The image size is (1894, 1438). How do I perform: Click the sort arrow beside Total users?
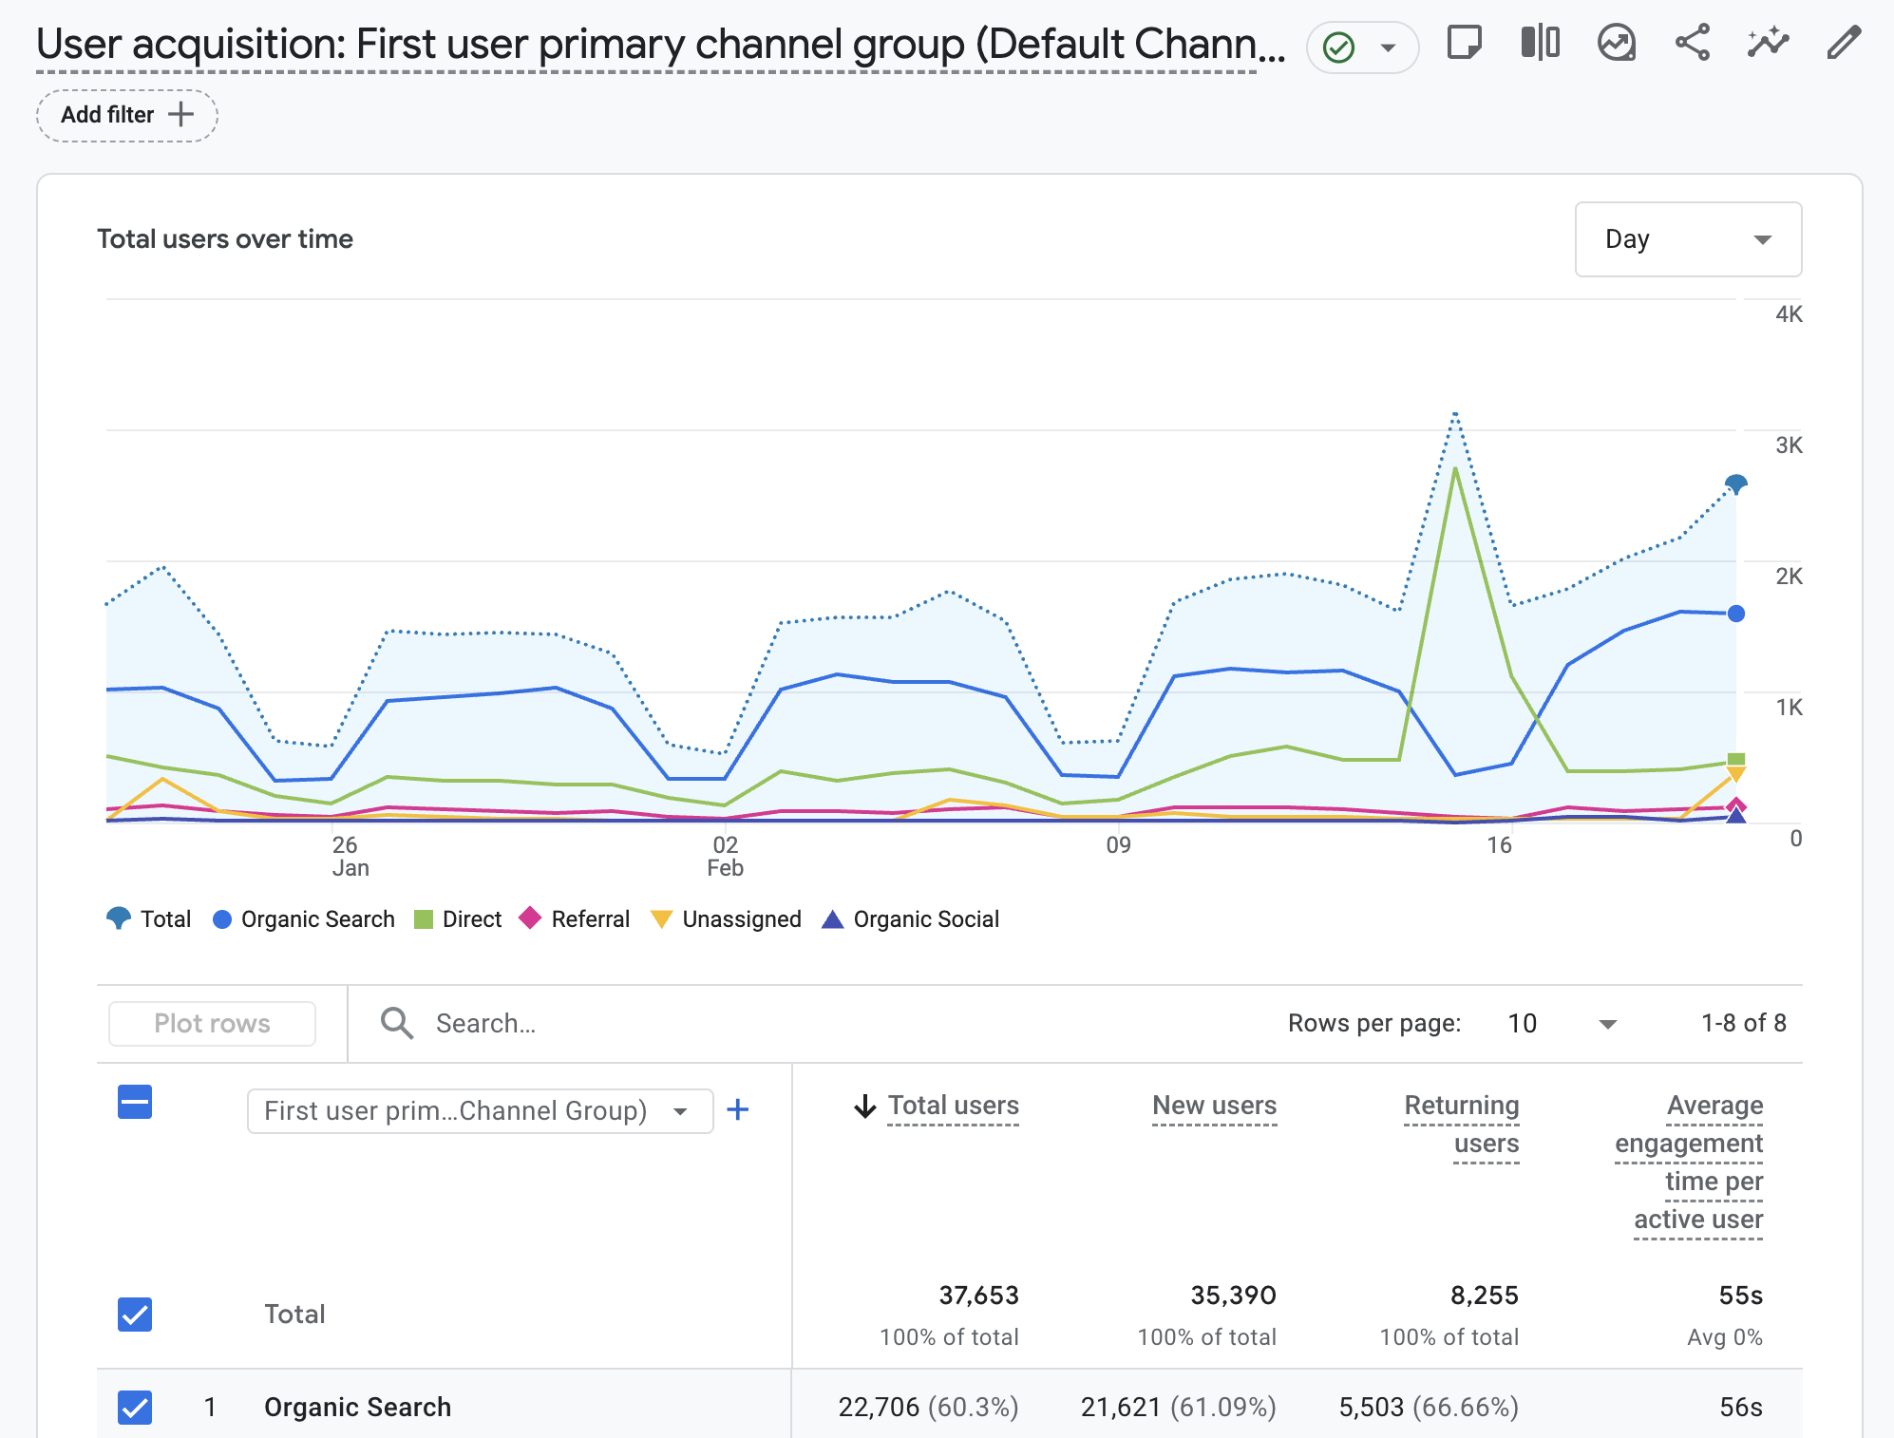(864, 1106)
